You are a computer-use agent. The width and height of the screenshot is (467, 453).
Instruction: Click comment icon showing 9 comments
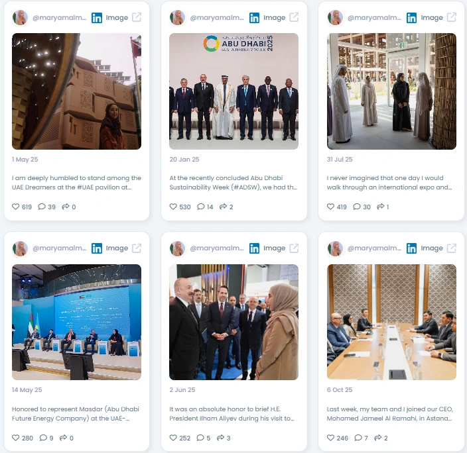point(43,438)
